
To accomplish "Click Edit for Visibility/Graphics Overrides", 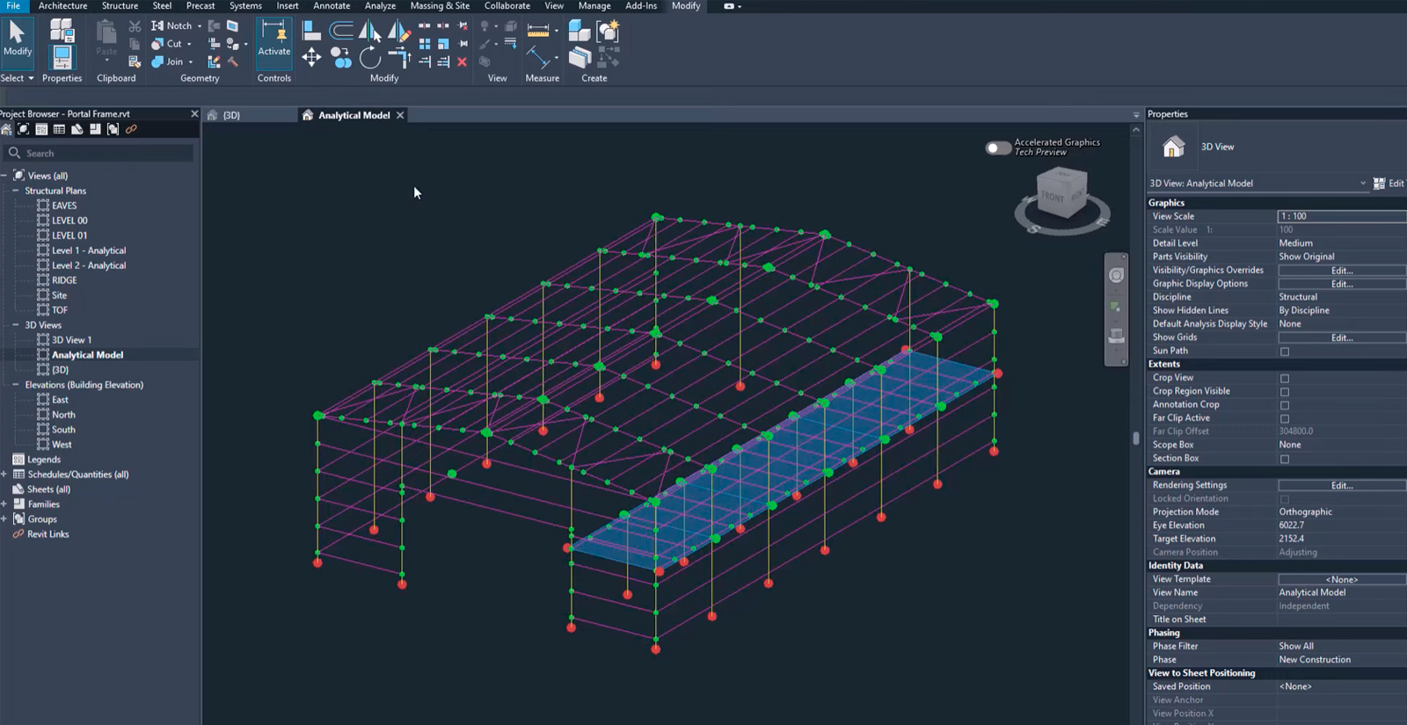I will pos(1340,271).
